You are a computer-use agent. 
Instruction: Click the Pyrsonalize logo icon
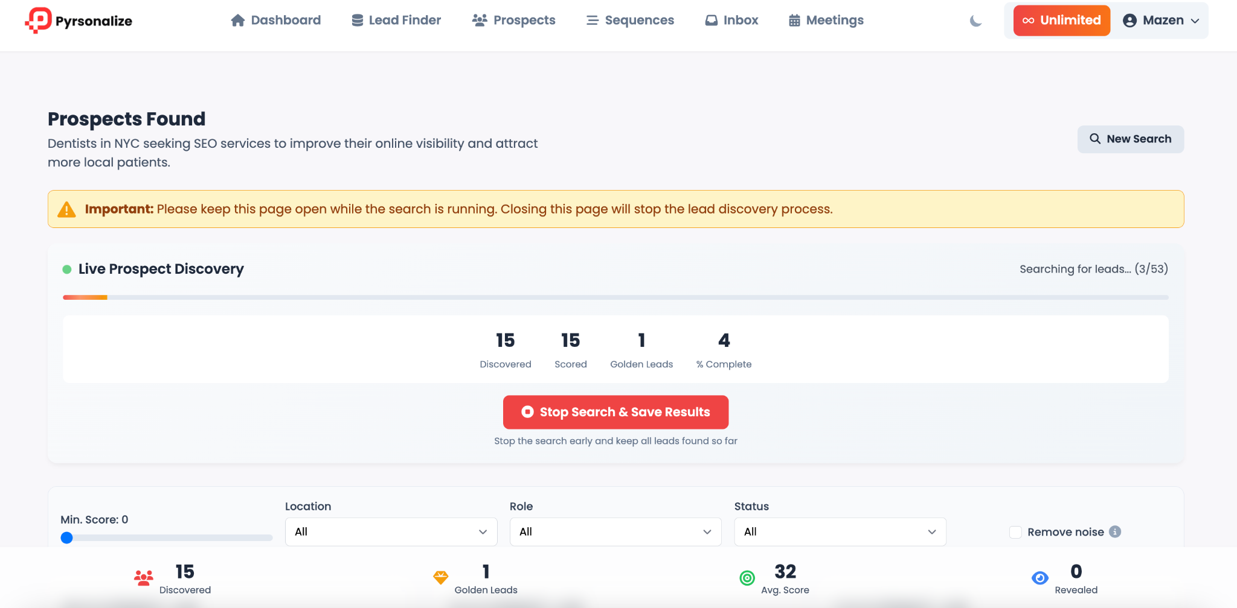pyautogui.click(x=39, y=20)
